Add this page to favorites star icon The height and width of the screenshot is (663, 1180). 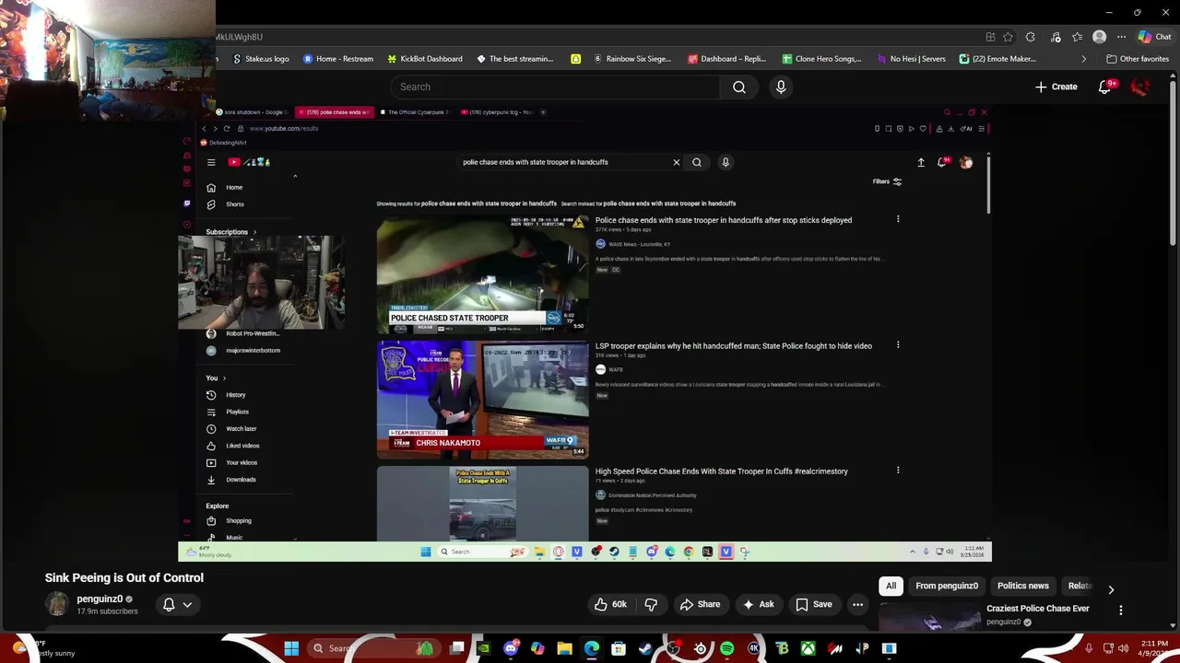(x=1008, y=37)
